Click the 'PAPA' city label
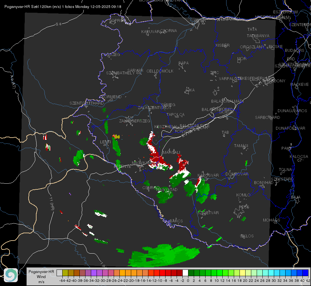311x286 pixels. (x=184, y=63)
